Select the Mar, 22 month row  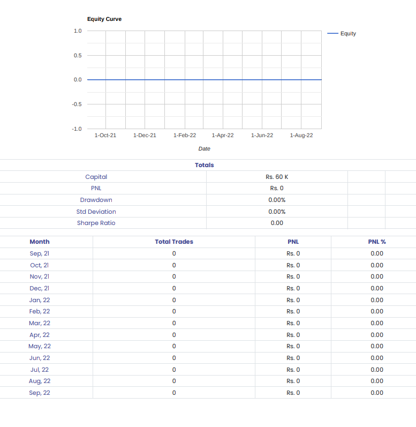208,323
